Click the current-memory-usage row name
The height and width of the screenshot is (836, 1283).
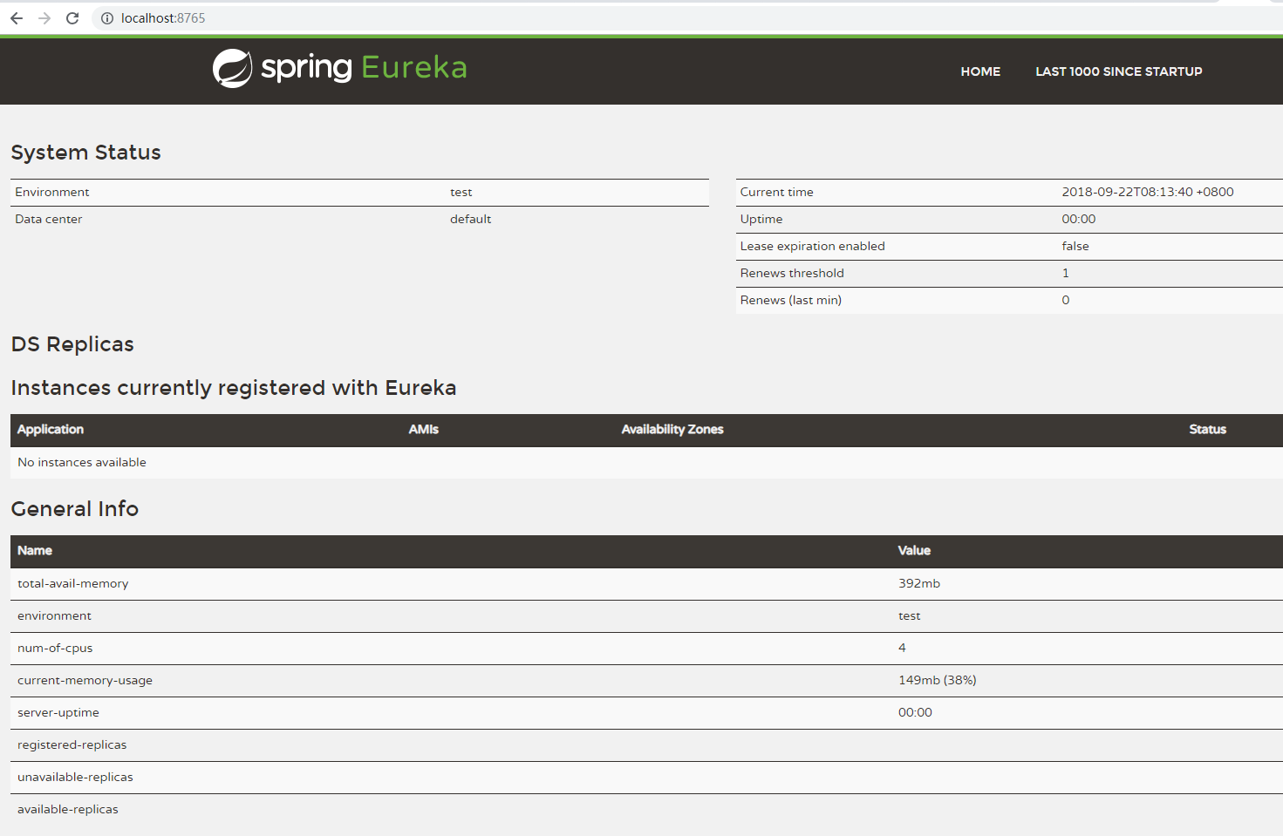85,681
